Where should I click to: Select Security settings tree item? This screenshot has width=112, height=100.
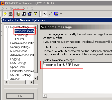coord(20,47)
